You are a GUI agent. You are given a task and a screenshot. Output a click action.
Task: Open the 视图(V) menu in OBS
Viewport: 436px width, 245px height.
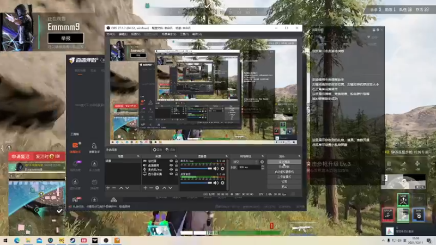136,34
